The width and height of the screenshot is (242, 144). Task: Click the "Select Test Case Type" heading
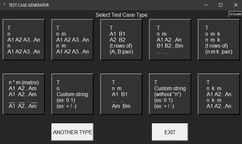[x=121, y=15]
